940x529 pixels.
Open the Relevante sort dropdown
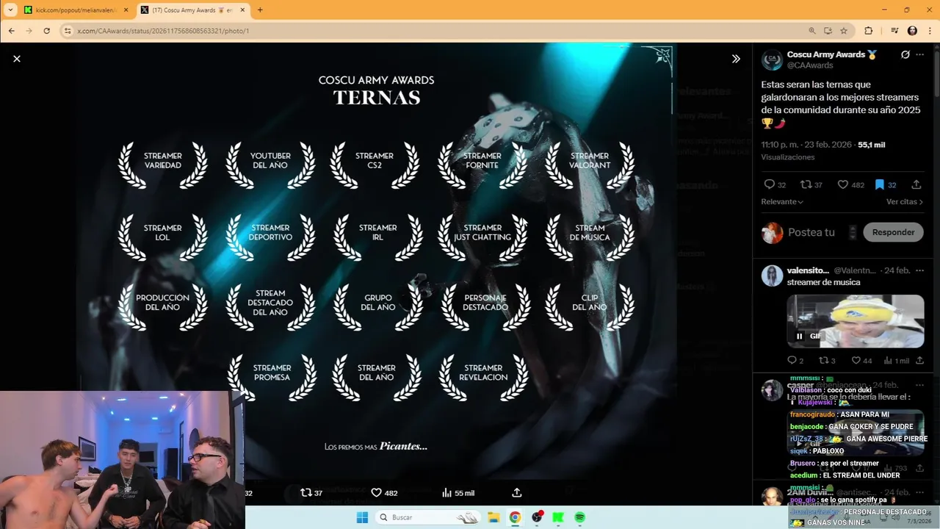(782, 202)
